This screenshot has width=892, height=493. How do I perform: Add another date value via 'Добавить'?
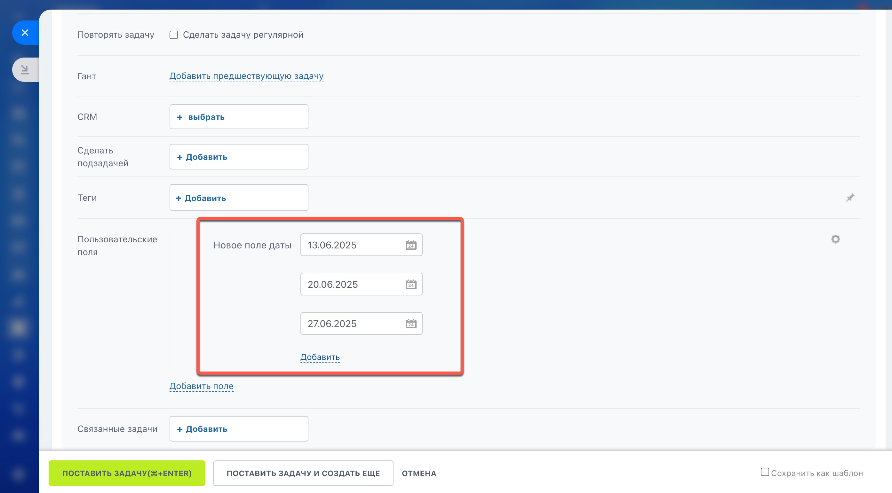[320, 357]
